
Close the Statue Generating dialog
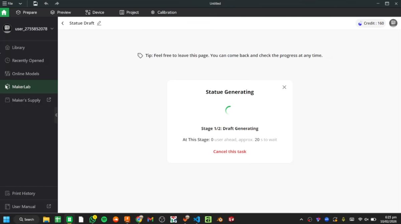click(x=284, y=87)
